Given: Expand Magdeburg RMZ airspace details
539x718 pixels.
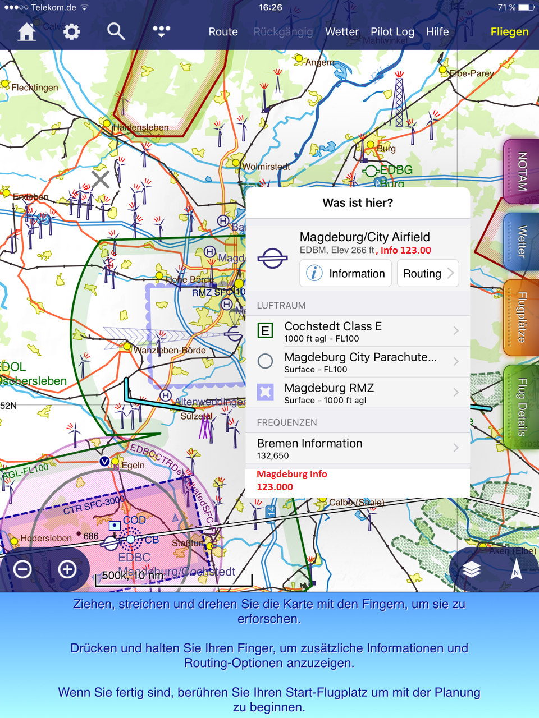Looking at the screenshot, I should 358,393.
